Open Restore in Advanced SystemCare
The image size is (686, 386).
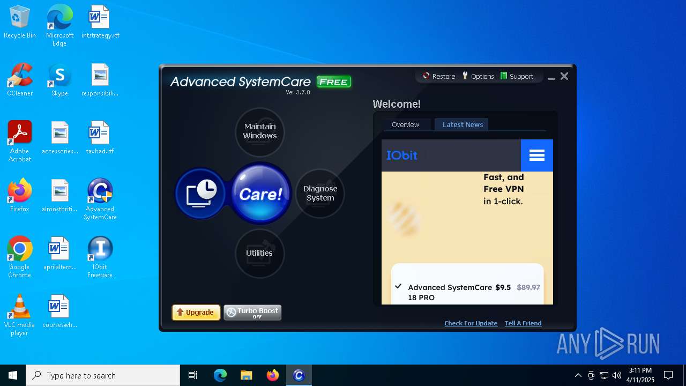point(438,76)
